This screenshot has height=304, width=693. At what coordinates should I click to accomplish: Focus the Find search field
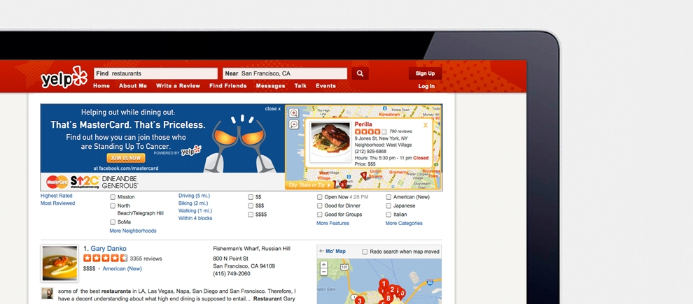point(155,73)
